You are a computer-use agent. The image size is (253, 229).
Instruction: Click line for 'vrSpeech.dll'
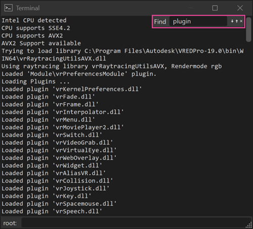click(52, 211)
